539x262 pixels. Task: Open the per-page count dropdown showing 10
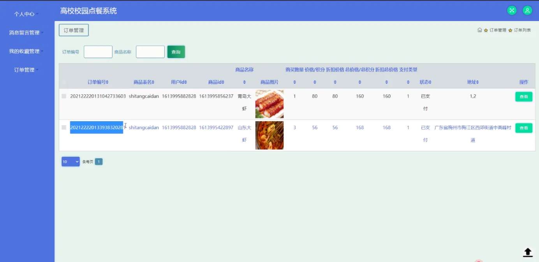coord(70,161)
